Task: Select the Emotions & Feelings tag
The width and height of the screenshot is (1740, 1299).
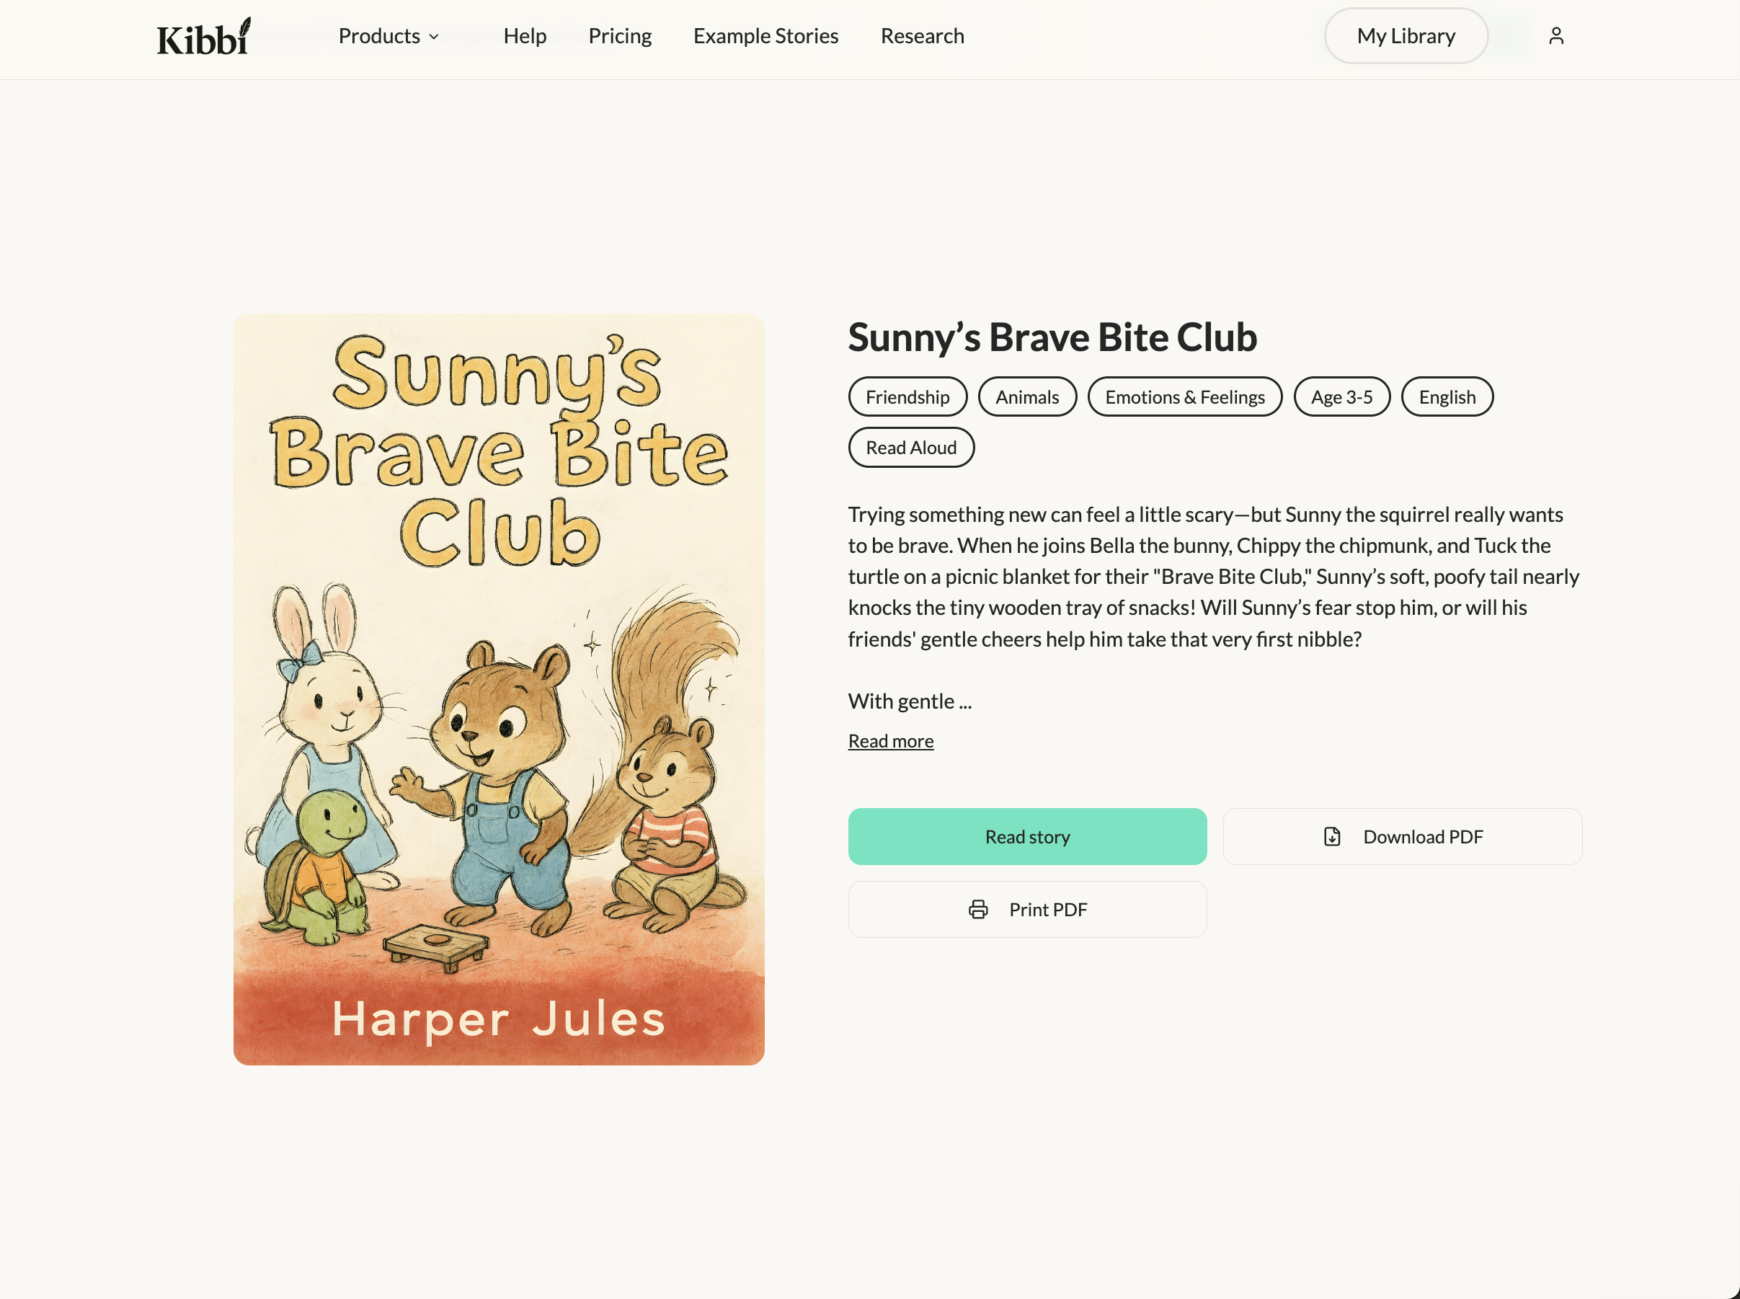Action: 1185,397
